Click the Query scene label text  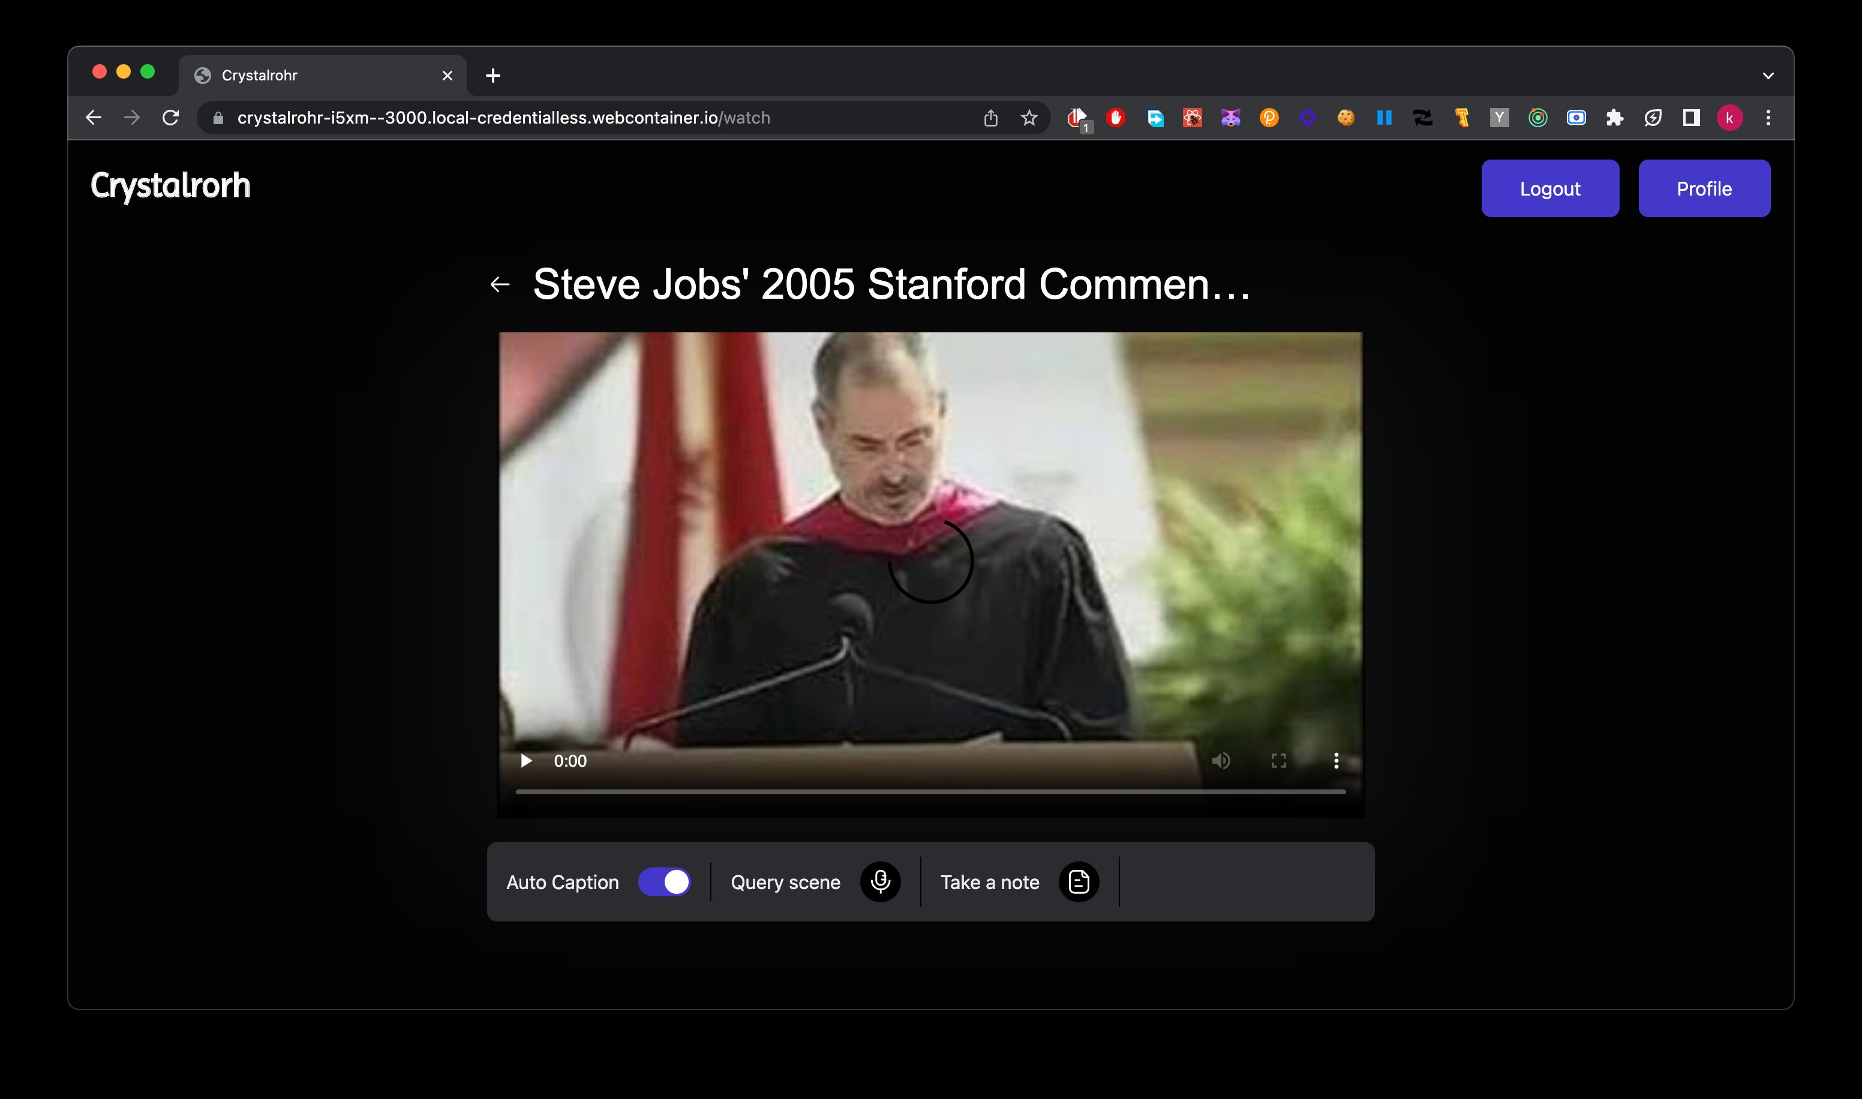click(785, 882)
